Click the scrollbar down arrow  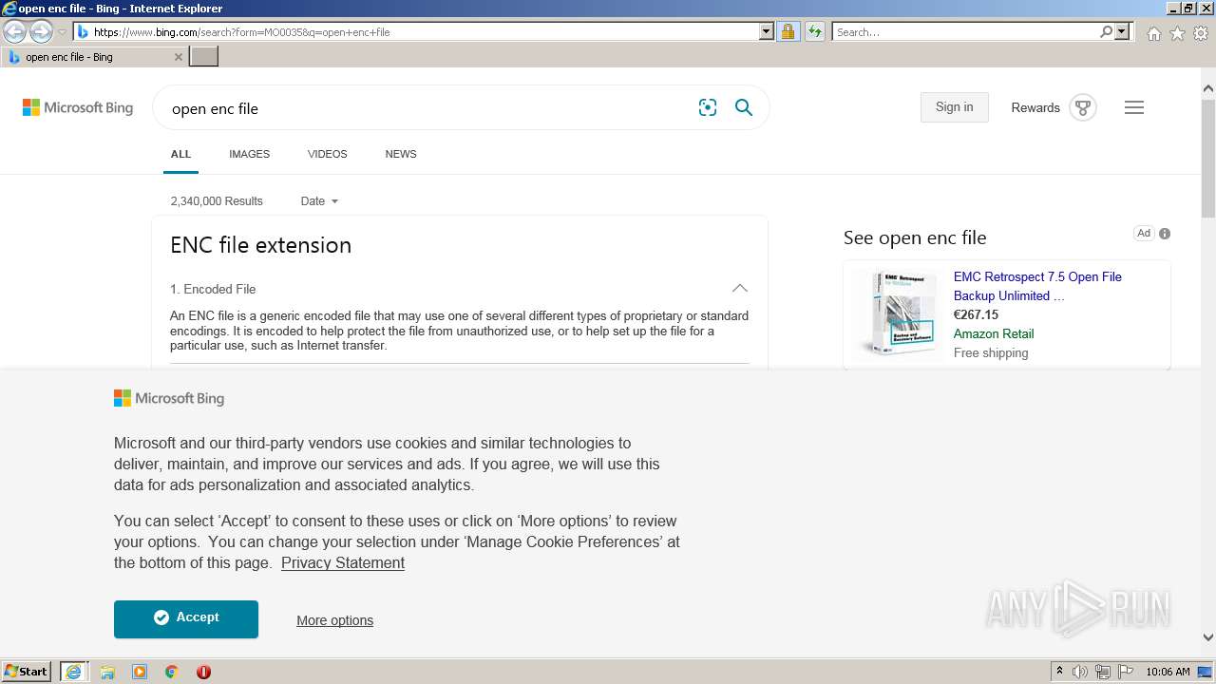(1208, 637)
